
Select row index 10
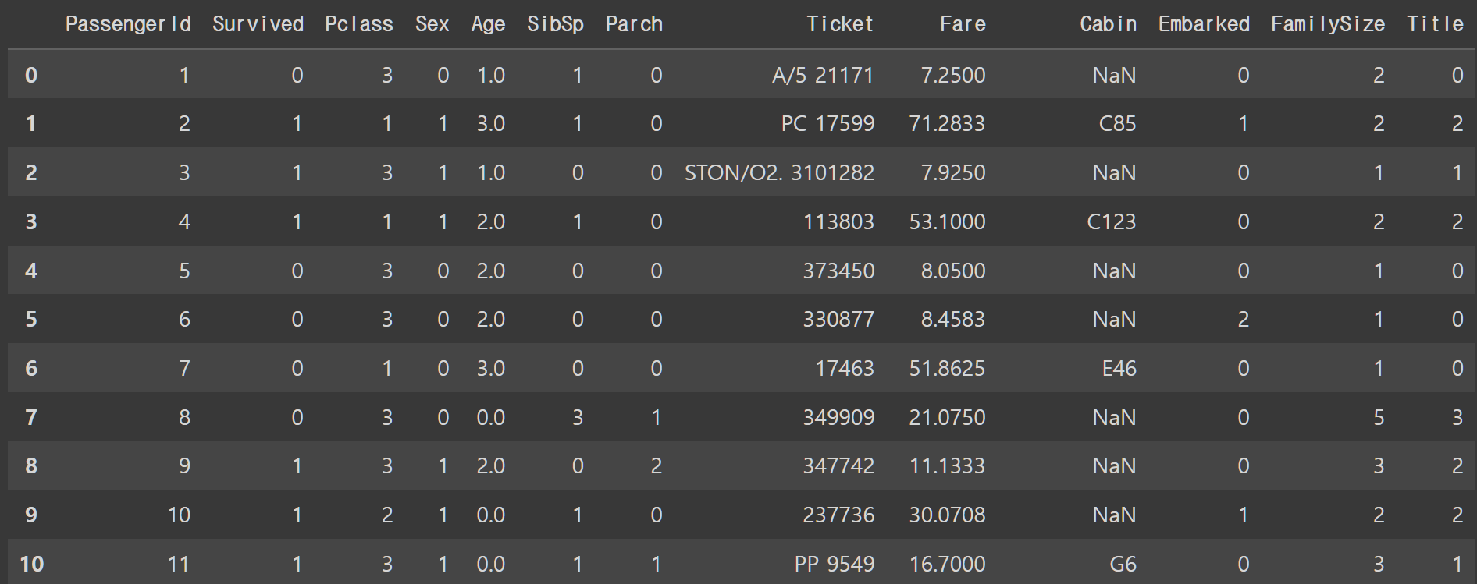31,564
